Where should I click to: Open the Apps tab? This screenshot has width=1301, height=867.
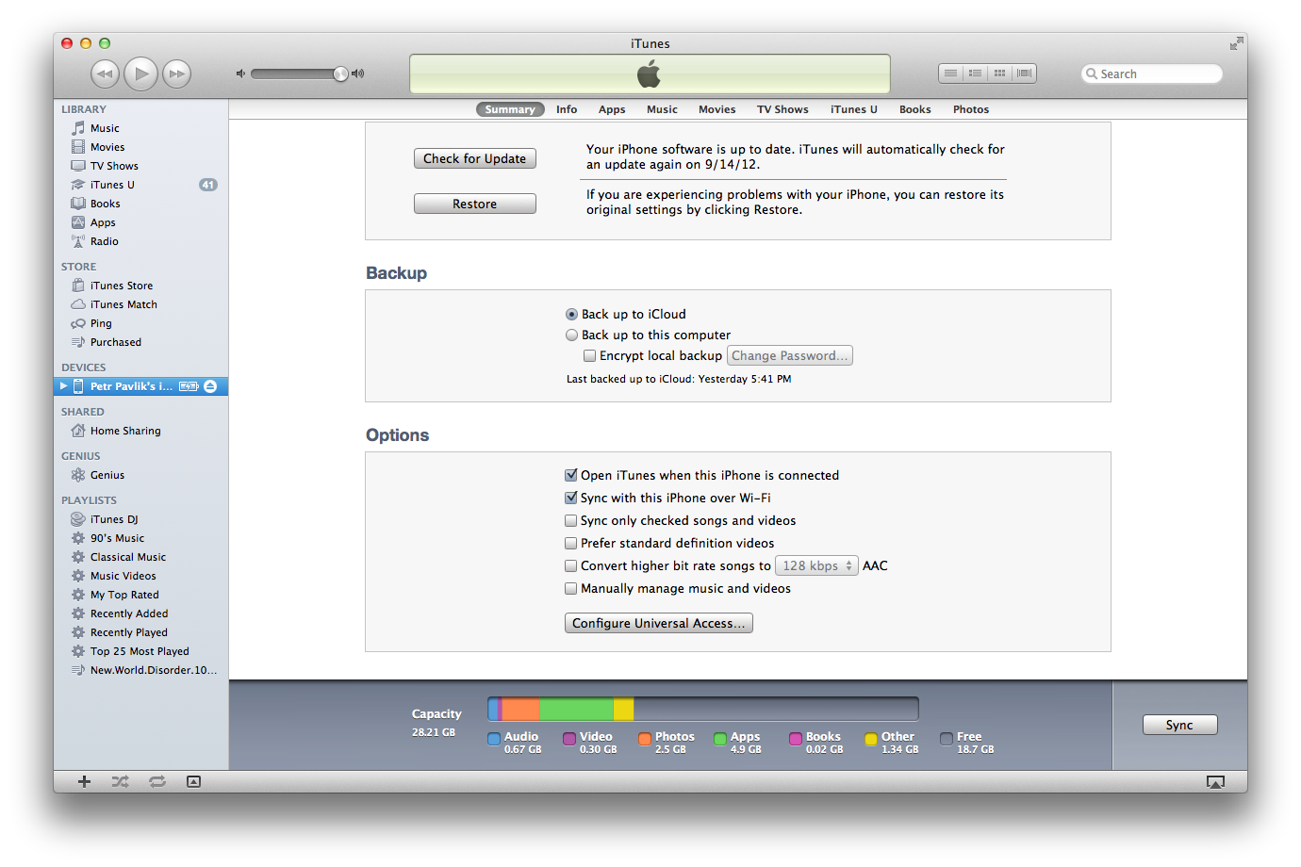pos(612,109)
